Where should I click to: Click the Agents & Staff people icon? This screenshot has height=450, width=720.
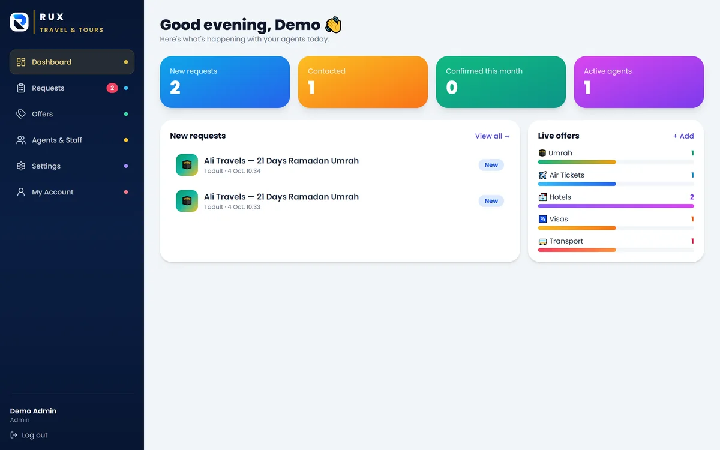click(21, 140)
